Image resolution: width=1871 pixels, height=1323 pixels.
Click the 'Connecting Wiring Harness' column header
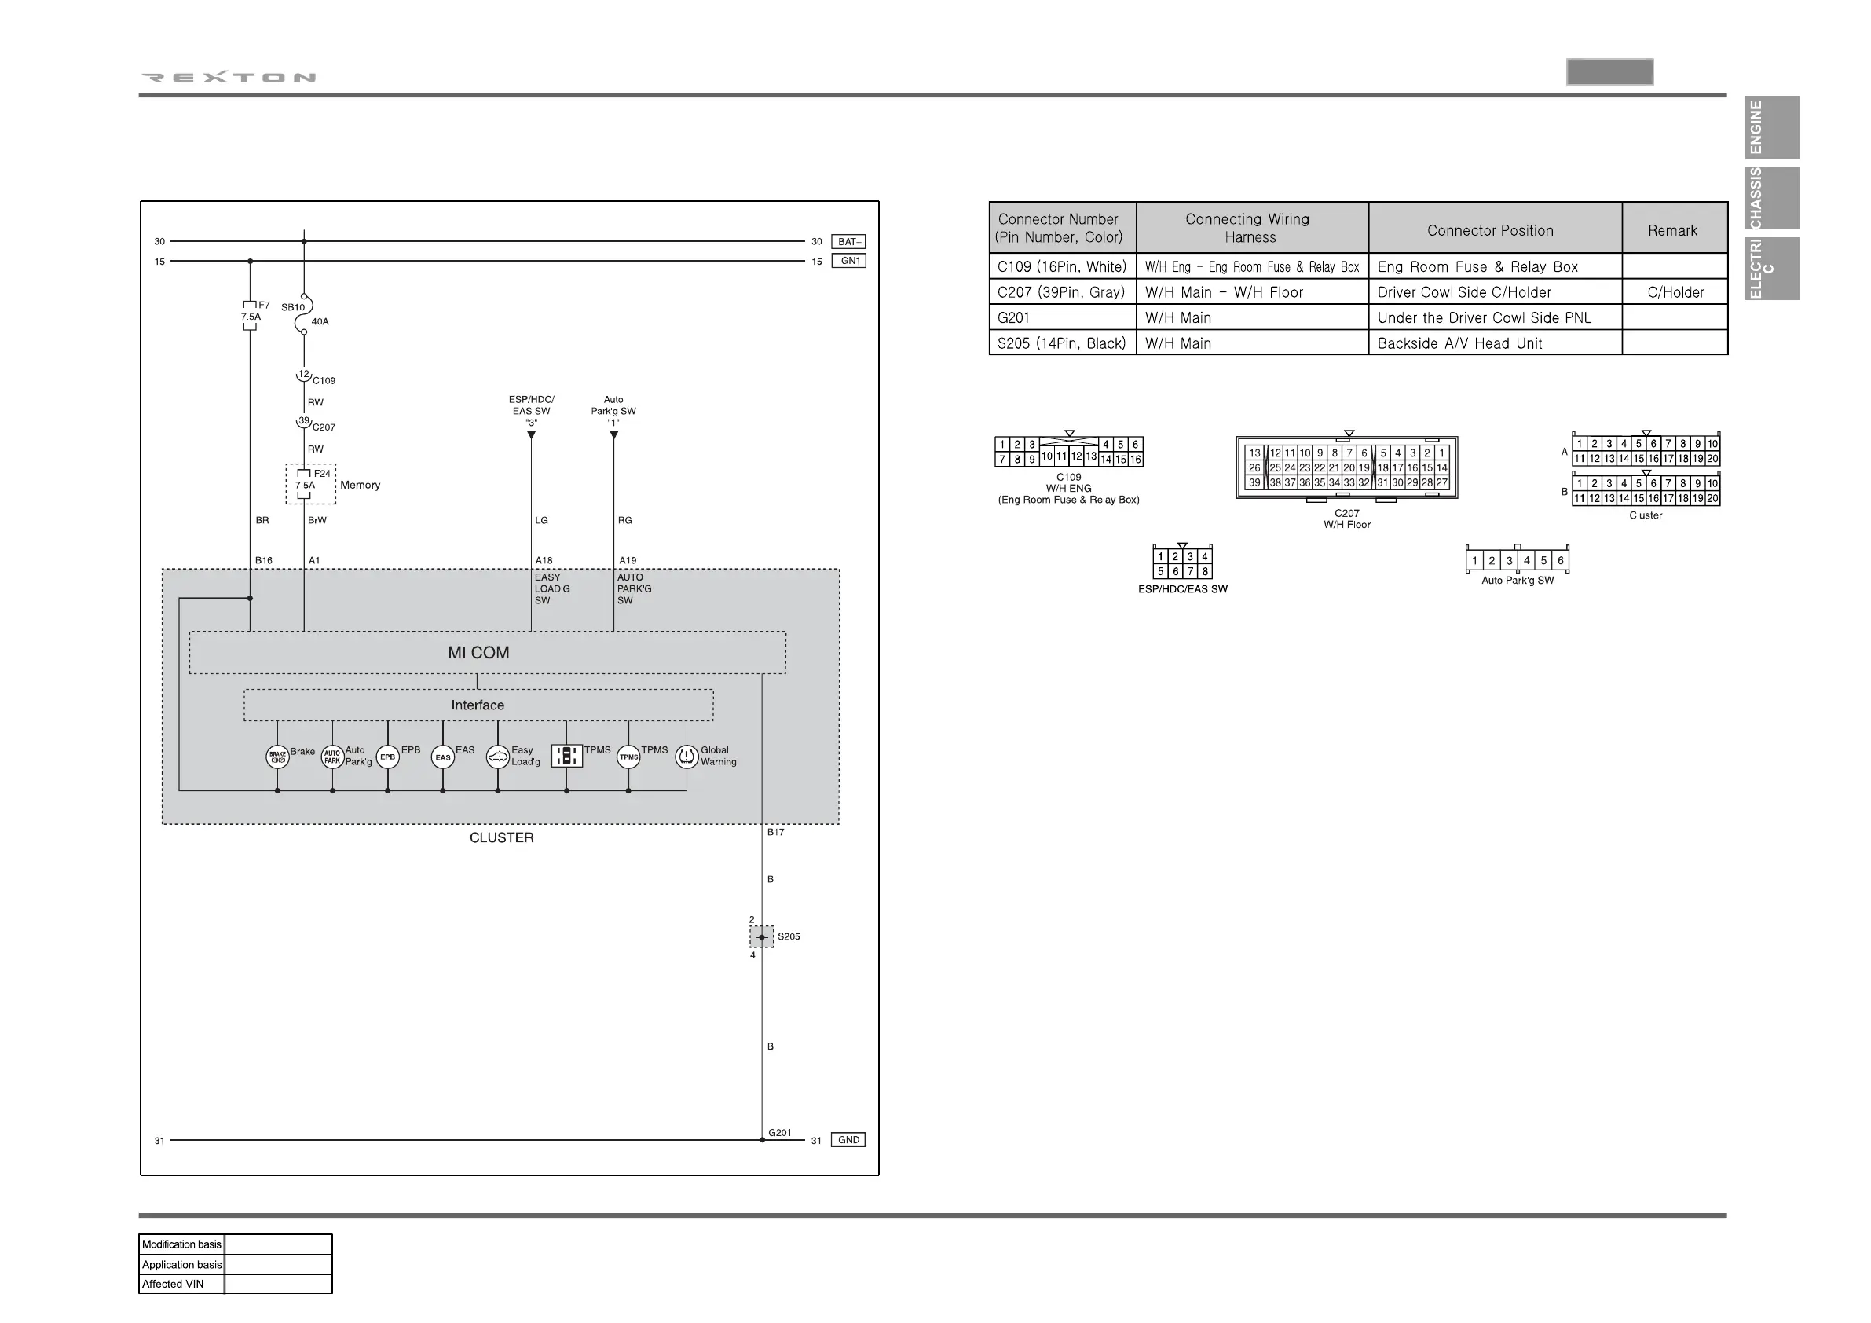(1253, 227)
